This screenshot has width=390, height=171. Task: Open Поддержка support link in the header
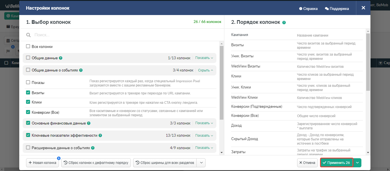tap(337, 9)
